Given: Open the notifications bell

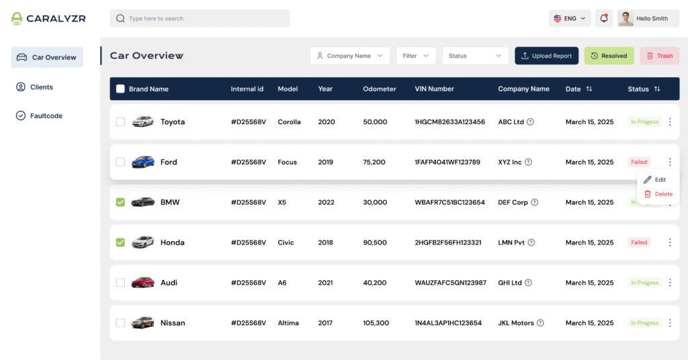Looking at the screenshot, I should point(604,18).
